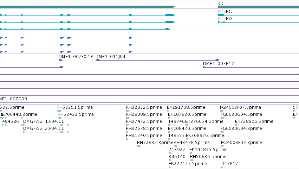Click the purple DME1-007F02.R glyph

pyautogui.click(x=61, y=60)
